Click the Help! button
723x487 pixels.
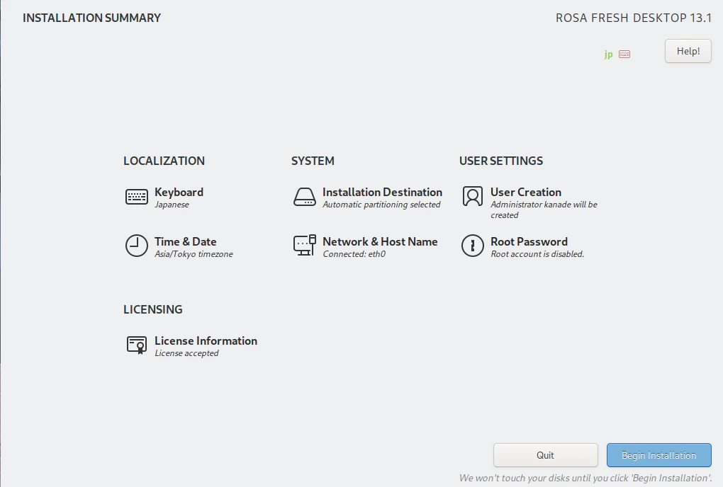[x=688, y=51]
